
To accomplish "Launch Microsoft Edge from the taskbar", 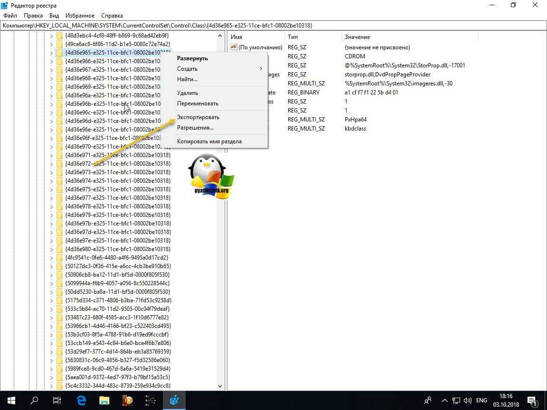I will pos(81,400).
